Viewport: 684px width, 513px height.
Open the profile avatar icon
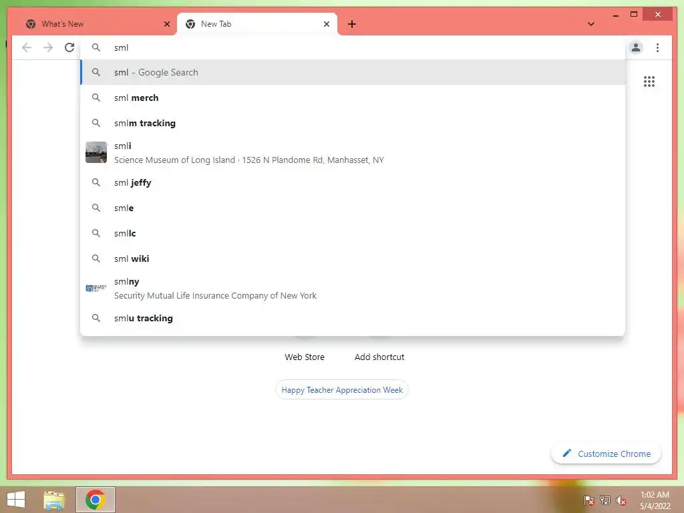coord(636,47)
